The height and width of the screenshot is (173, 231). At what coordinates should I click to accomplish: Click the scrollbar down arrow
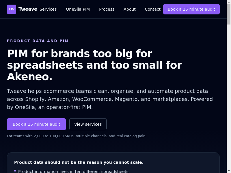[x=229, y=171]
